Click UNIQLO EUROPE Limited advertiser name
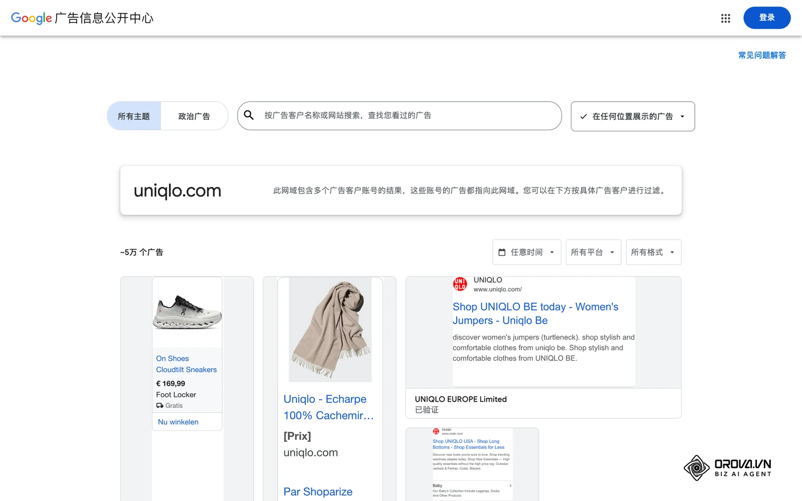Screen dimensions: 802x501 click(461, 399)
